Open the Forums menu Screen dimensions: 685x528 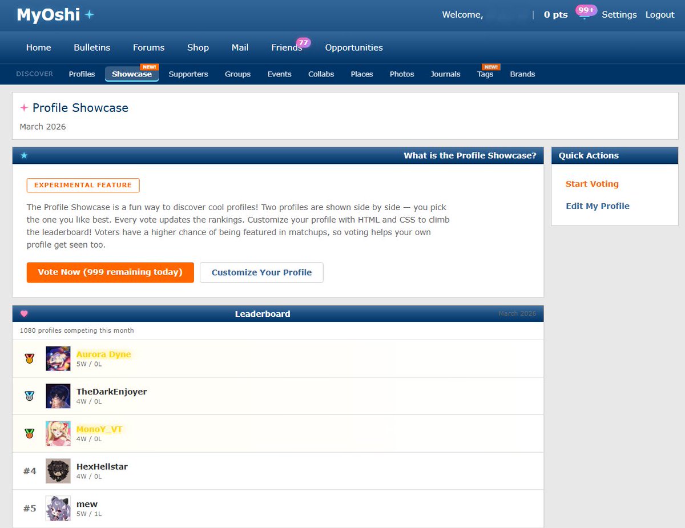coord(148,47)
